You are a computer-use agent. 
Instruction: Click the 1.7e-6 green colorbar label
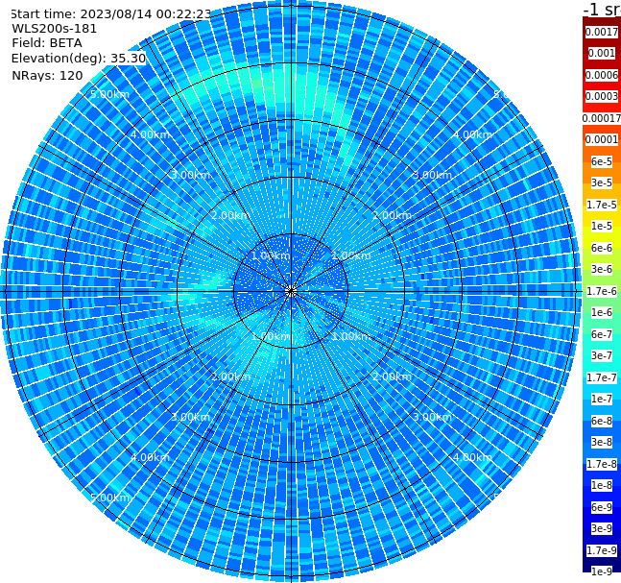click(x=602, y=291)
